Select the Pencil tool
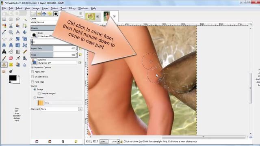Image resolution: width=260 pixels, height=146 pixels. [25, 52]
